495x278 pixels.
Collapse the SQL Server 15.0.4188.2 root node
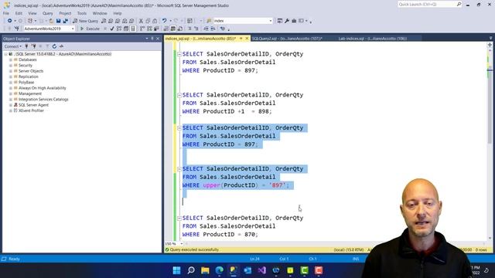[5, 54]
